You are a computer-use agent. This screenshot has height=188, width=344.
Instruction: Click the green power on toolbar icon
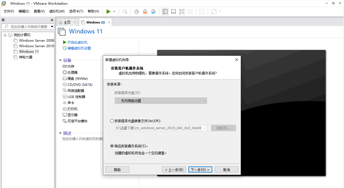[x=108, y=12]
